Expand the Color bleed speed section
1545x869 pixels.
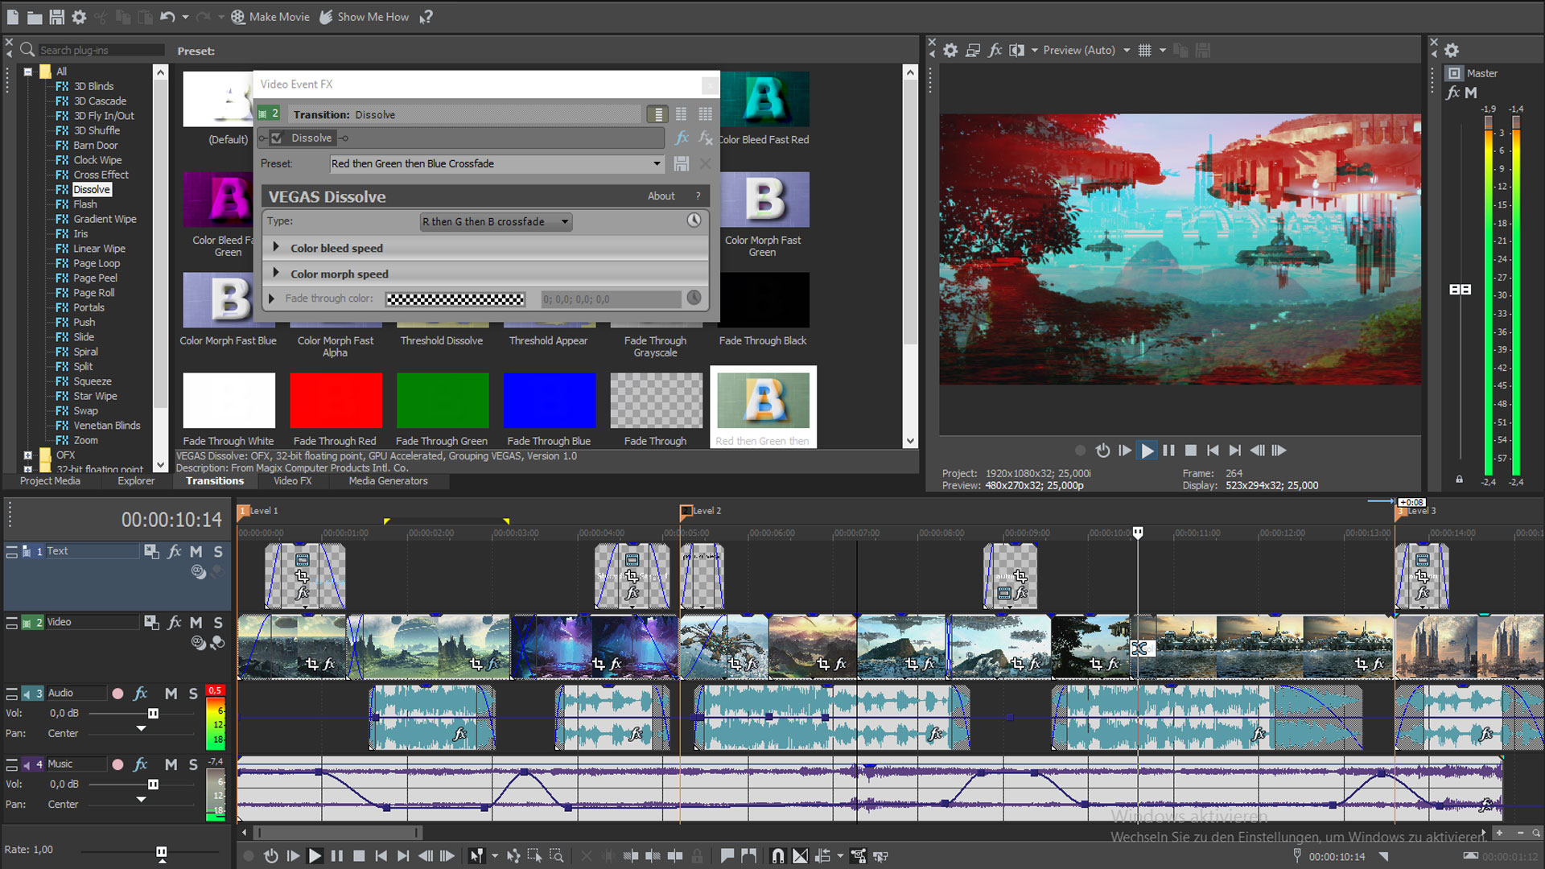(277, 247)
